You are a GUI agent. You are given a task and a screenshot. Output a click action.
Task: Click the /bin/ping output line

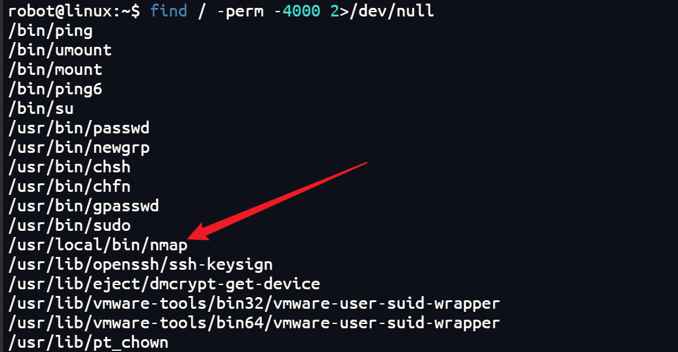(50, 31)
